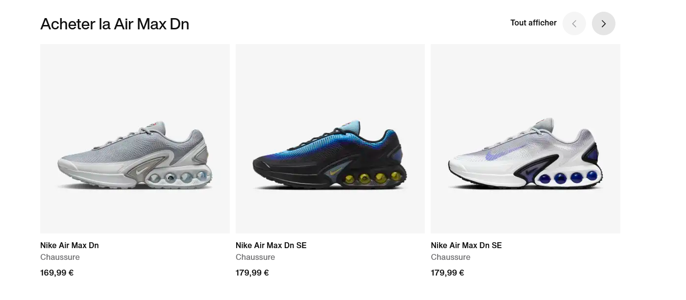
Task: Select Nike Air Max Dn SE under black shoe
Action: [x=271, y=245]
